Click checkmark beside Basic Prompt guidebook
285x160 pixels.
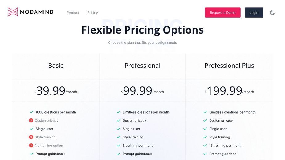[31, 154]
